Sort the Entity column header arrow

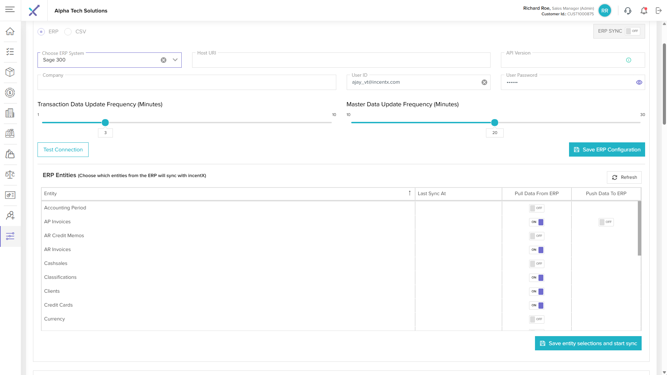410,193
